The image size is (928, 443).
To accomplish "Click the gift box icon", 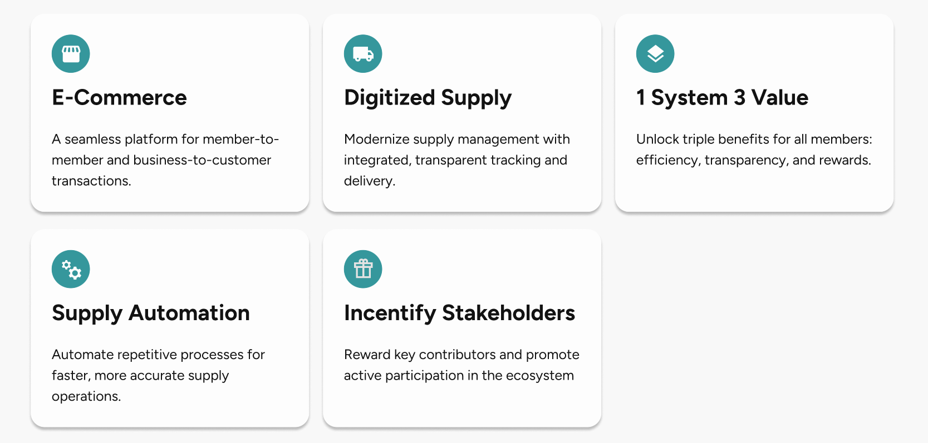I will pyautogui.click(x=363, y=269).
